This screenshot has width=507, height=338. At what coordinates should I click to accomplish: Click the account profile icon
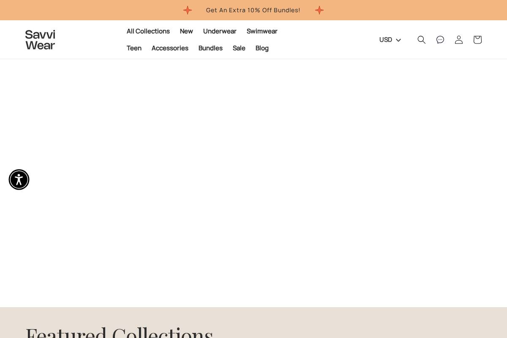(x=459, y=40)
